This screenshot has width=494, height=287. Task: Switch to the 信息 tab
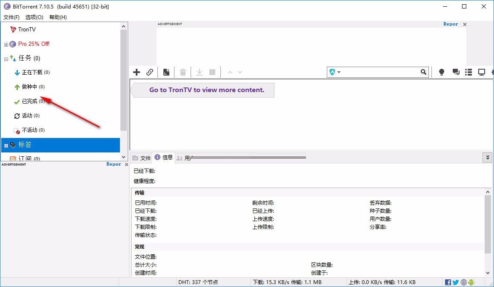[x=163, y=157]
